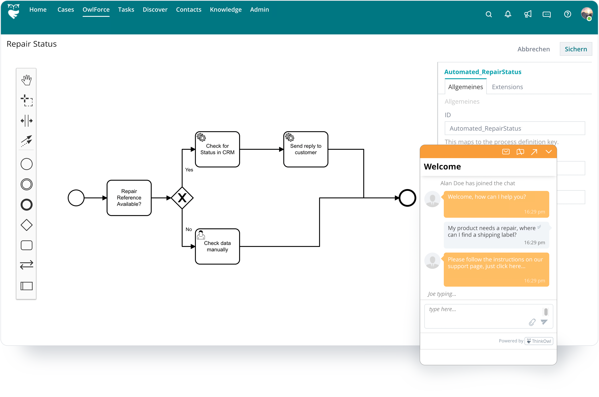Click the Allgemeines tab
The image size is (599, 397).
(466, 86)
